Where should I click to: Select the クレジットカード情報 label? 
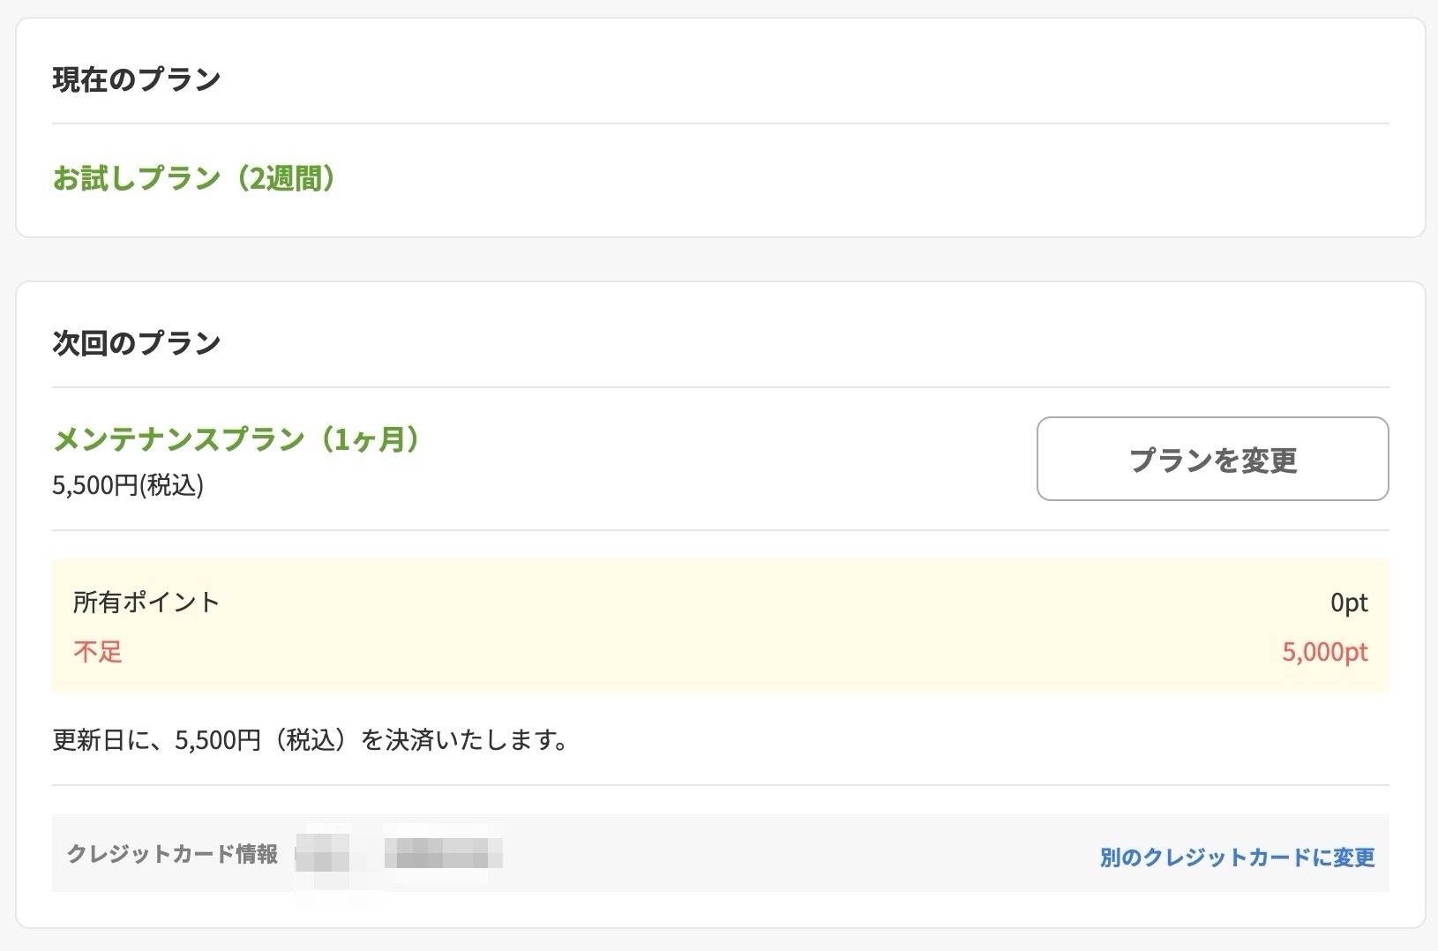coord(173,854)
